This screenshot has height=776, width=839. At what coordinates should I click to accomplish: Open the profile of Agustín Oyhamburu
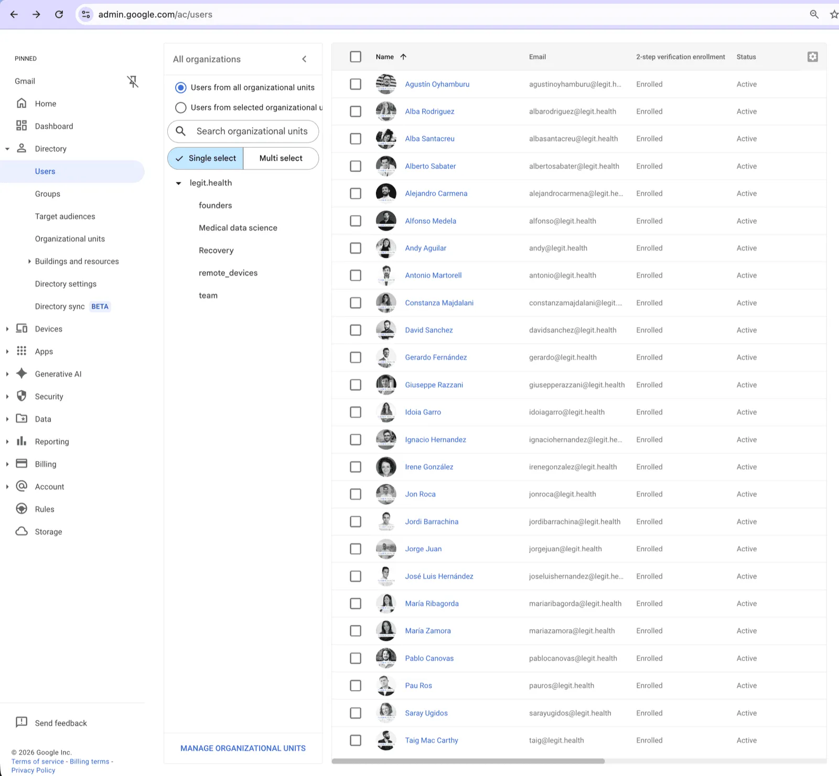pos(437,84)
